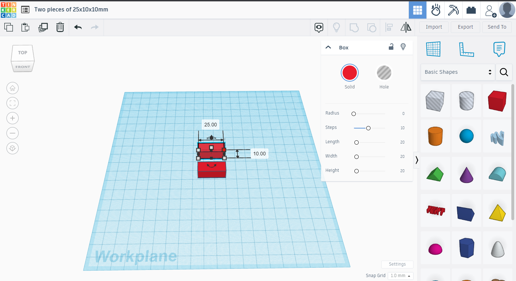Click the Align tool icon

[389, 28]
